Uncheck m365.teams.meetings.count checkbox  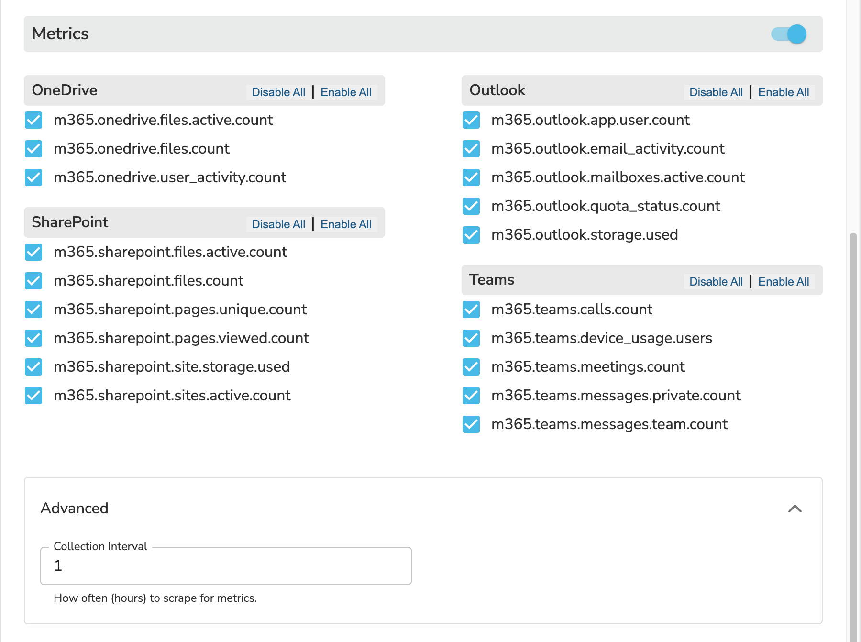point(471,367)
